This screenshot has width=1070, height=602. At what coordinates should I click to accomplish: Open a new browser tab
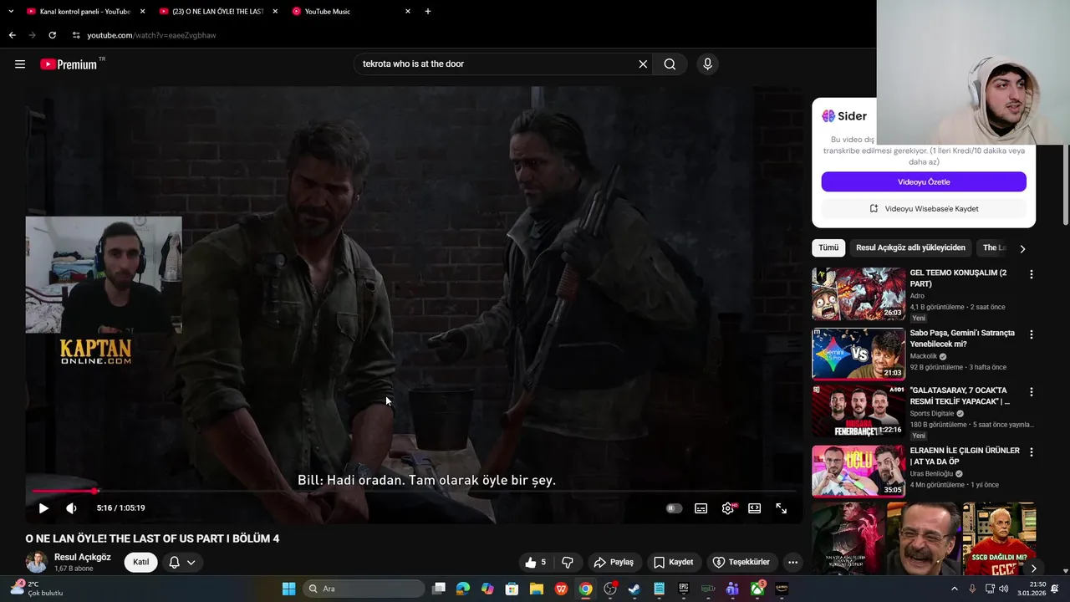(428, 12)
